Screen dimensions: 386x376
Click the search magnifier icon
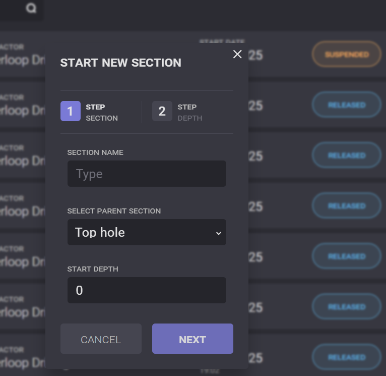[31, 9]
